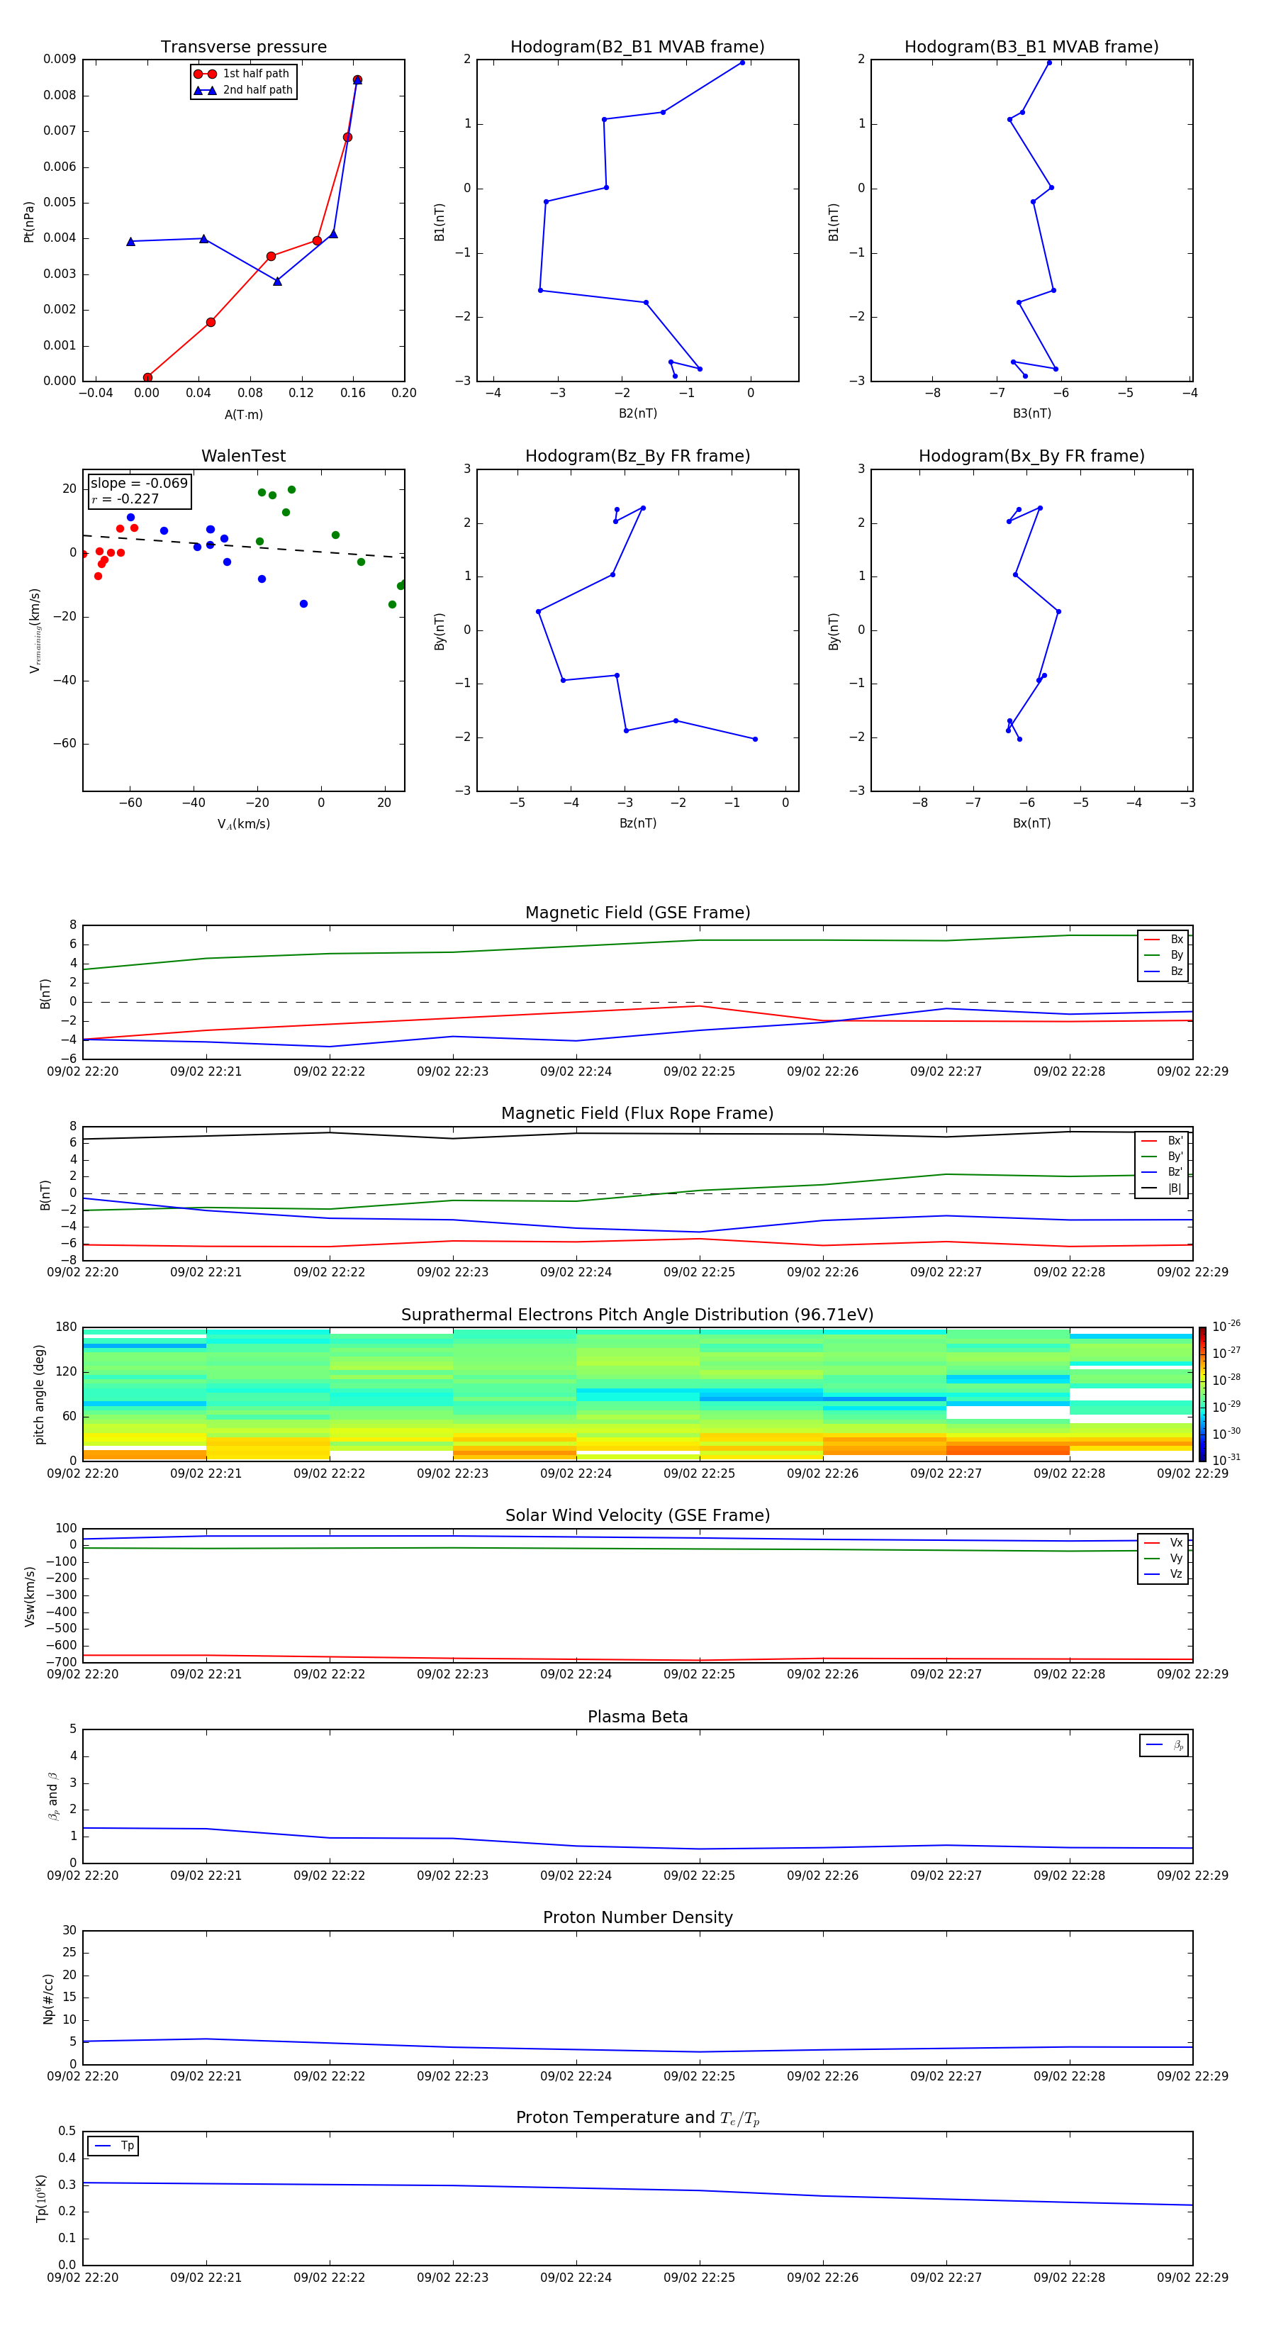Select '1st half path' legend entry
Image resolution: width=1276 pixels, height=2340 pixels.
tap(242, 74)
